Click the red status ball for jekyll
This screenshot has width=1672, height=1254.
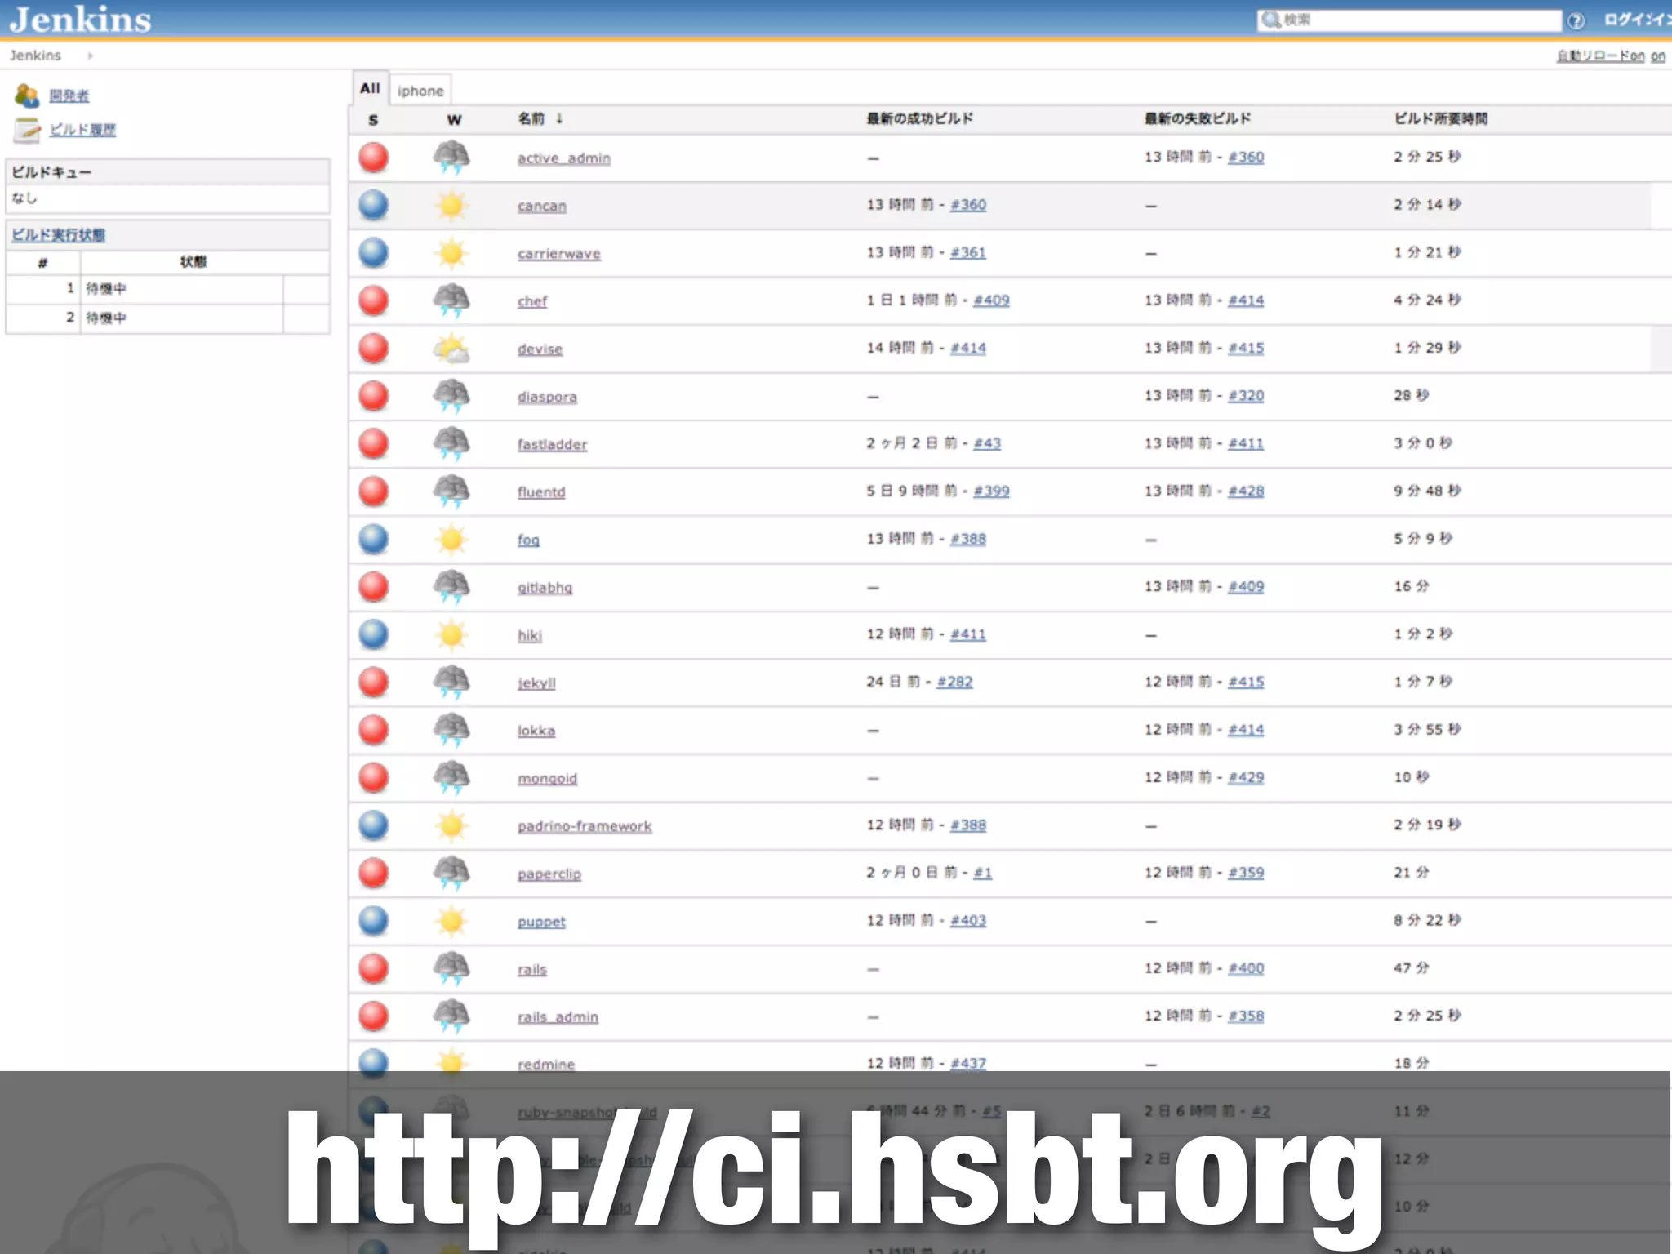pyautogui.click(x=373, y=683)
